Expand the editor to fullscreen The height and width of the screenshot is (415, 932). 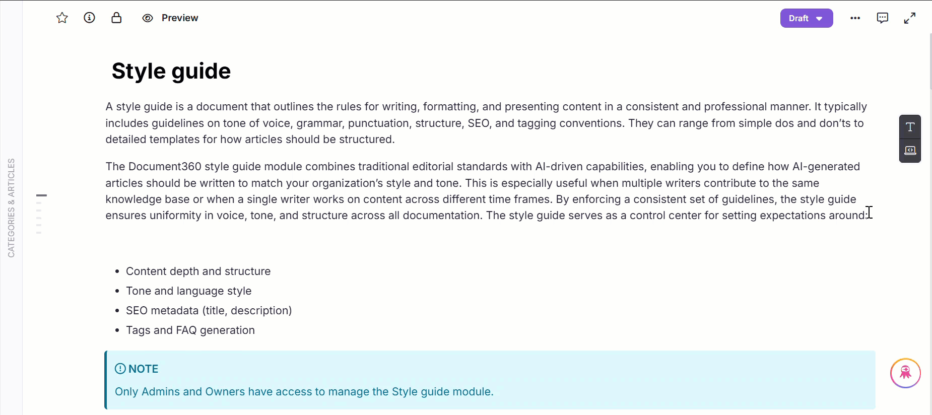coord(909,18)
